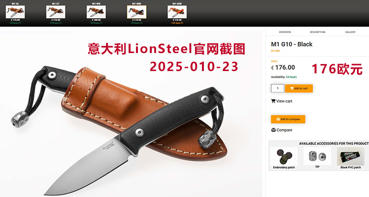The height and width of the screenshot is (197, 369).
Task: Select the M1 ST knife thumbnail
Action: [56, 12]
